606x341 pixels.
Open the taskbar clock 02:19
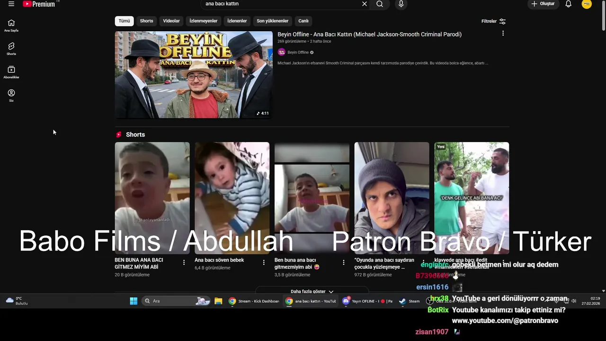[592, 301]
